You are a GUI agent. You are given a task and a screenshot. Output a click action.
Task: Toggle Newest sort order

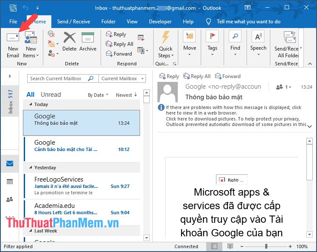(x=126, y=95)
